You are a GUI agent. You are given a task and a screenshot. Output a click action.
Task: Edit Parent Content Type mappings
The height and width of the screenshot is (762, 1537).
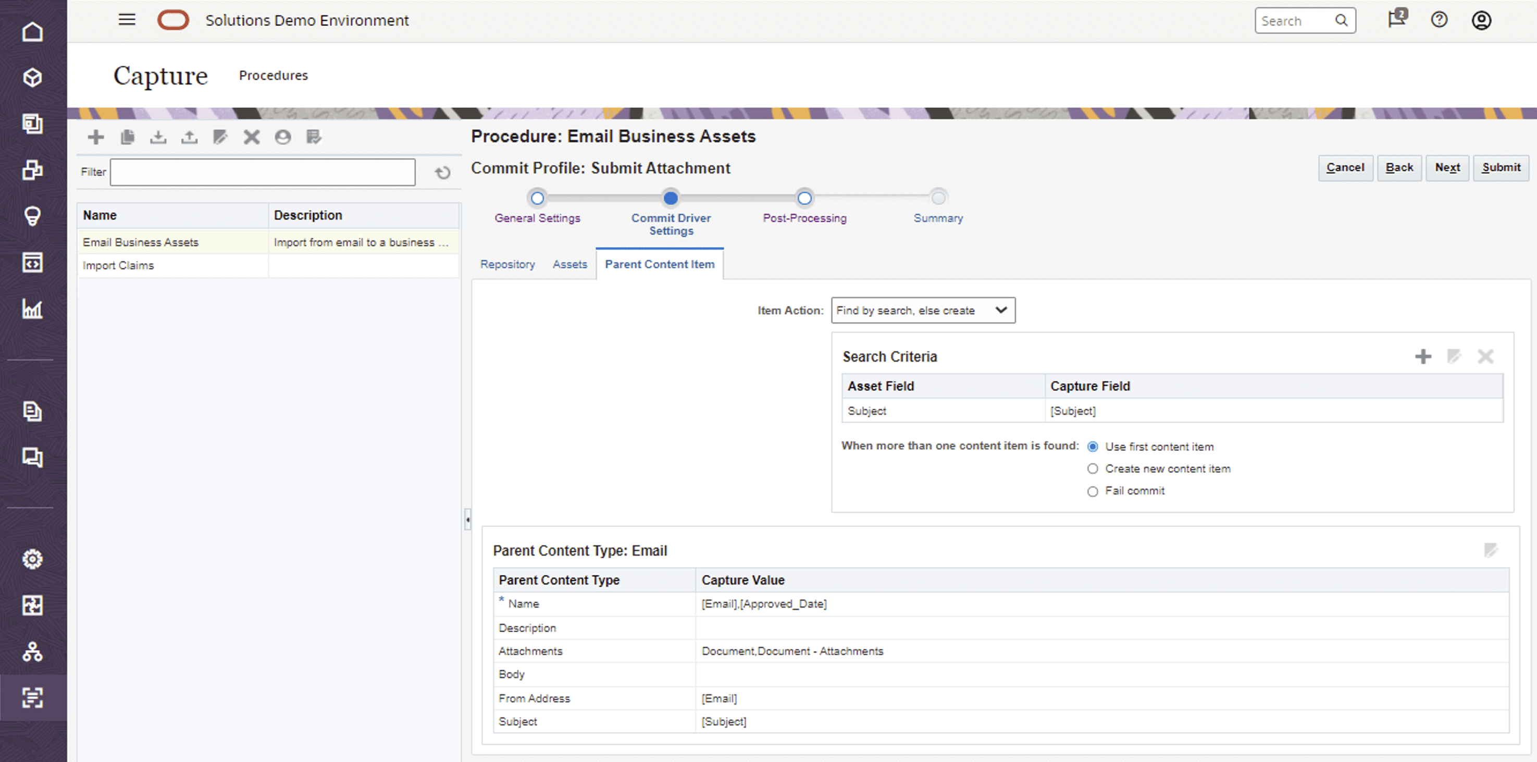point(1491,549)
